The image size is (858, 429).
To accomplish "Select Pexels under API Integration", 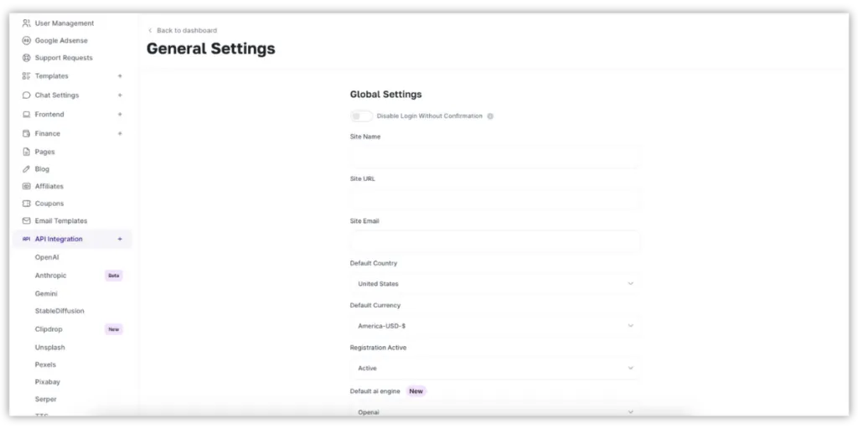I will point(45,364).
